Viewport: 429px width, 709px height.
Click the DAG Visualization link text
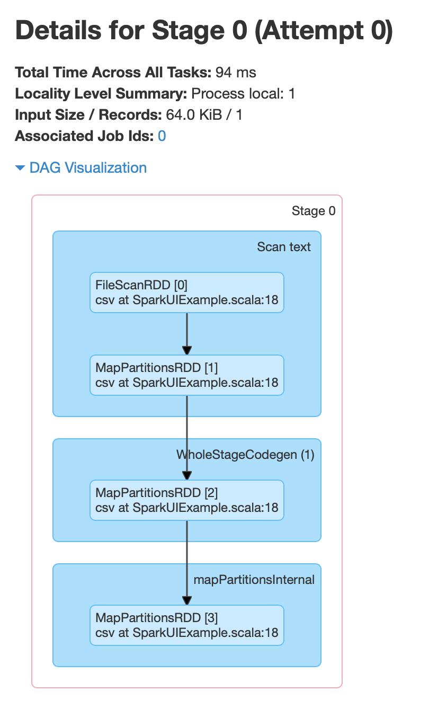click(88, 168)
